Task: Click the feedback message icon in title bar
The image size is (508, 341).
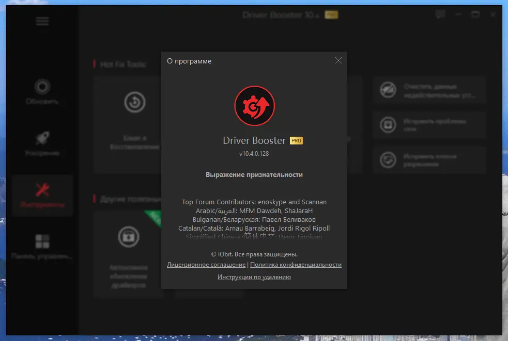Action: (440, 14)
